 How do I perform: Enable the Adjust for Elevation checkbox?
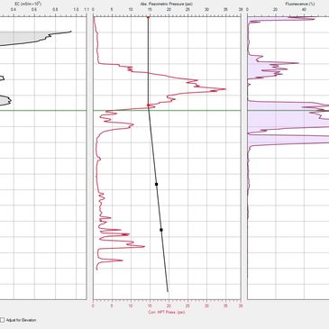click(x=3, y=320)
